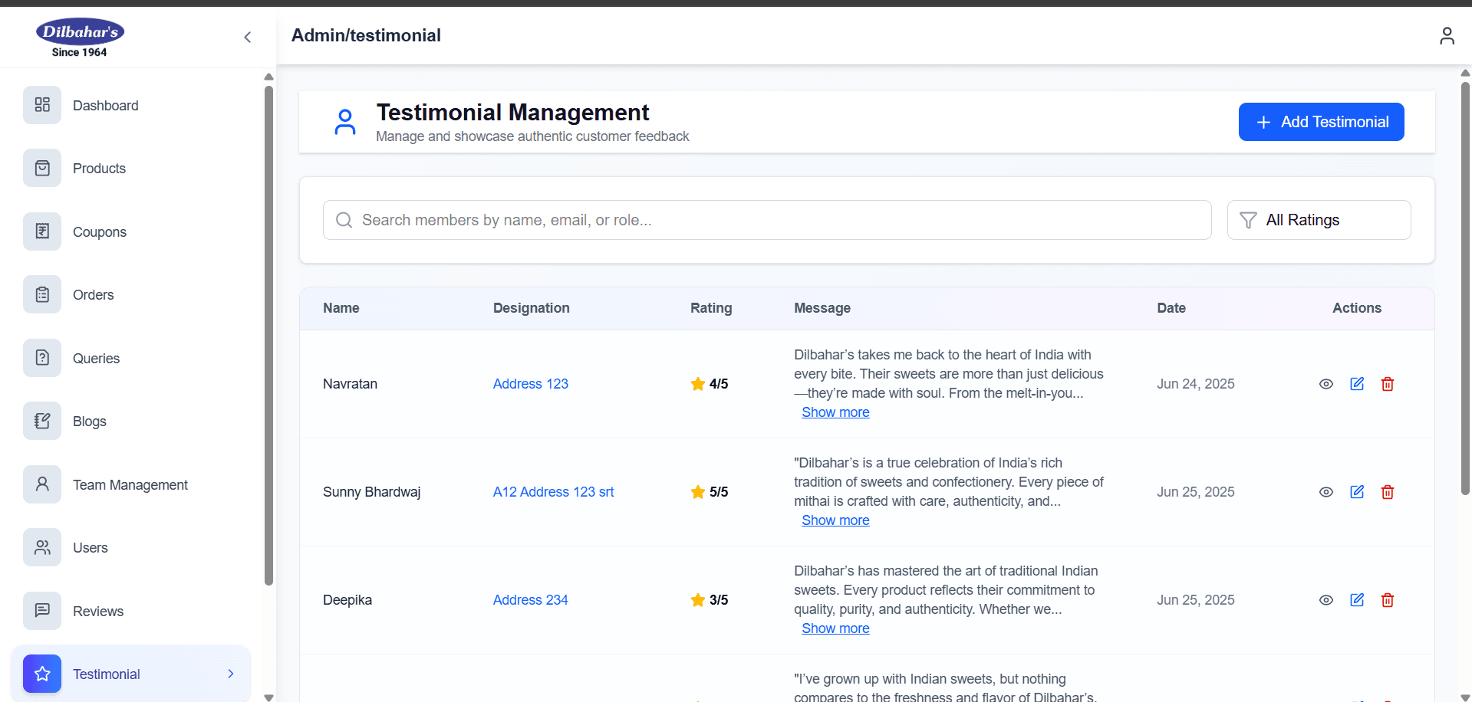Open the user profile icon

(1447, 36)
